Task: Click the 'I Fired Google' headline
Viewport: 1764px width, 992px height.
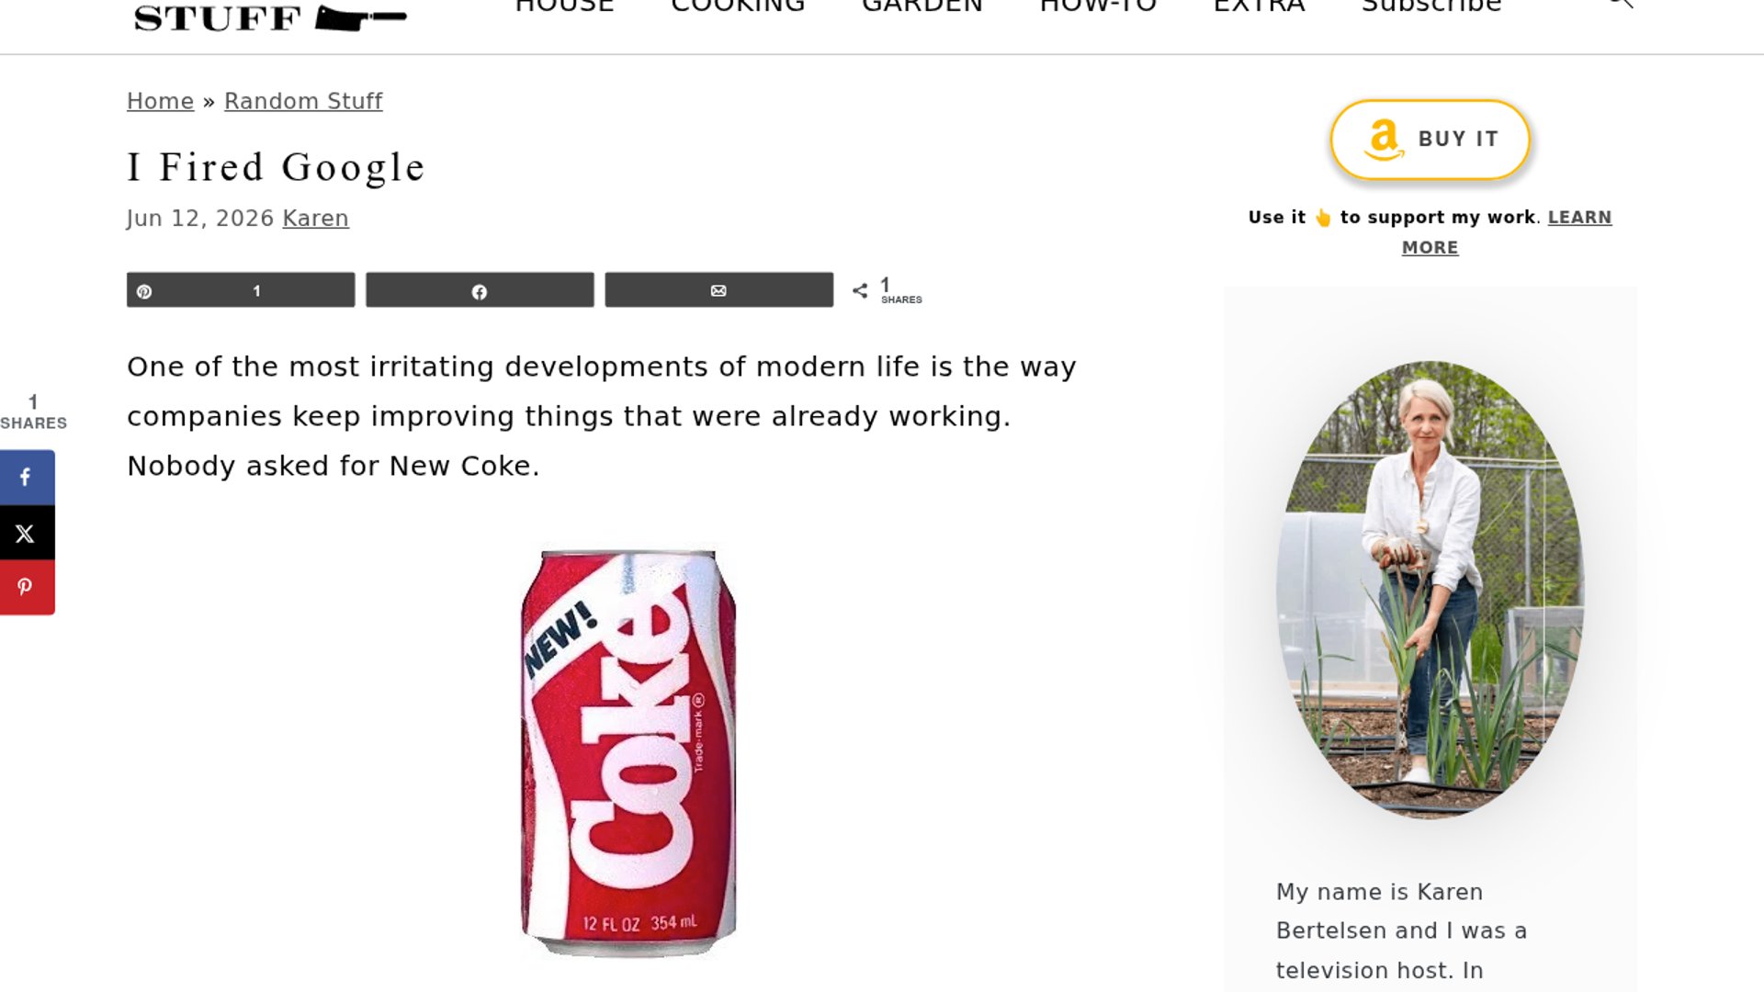Action: tap(276, 167)
